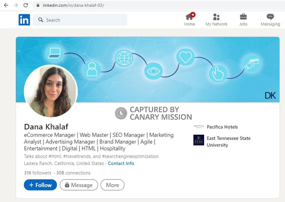Click the Pacifica Hotels link
This screenshot has height=202, width=285.
coord(222,127)
